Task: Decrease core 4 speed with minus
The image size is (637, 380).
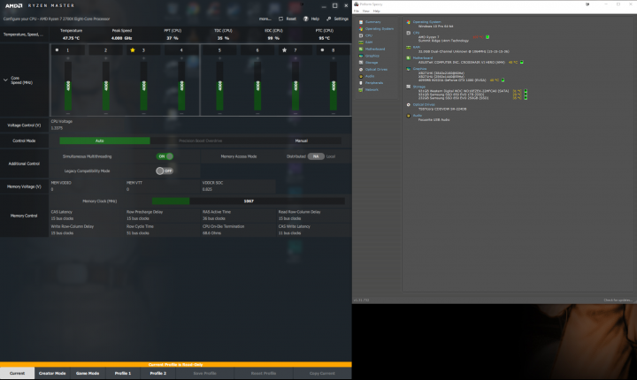Action: [181, 113]
